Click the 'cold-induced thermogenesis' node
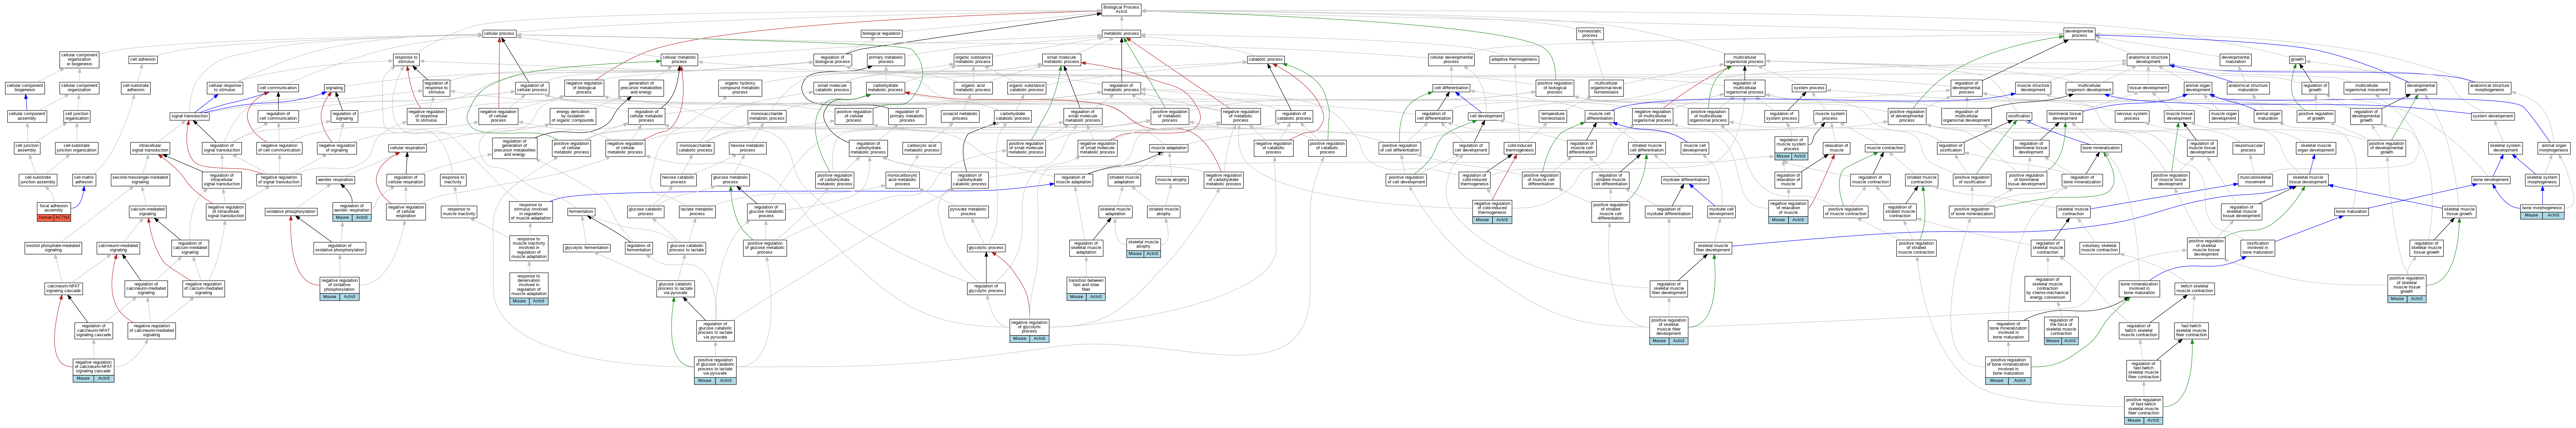 coord(1519,148)
